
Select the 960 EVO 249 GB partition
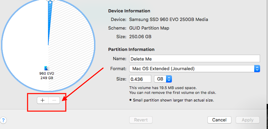coord(47,76)
